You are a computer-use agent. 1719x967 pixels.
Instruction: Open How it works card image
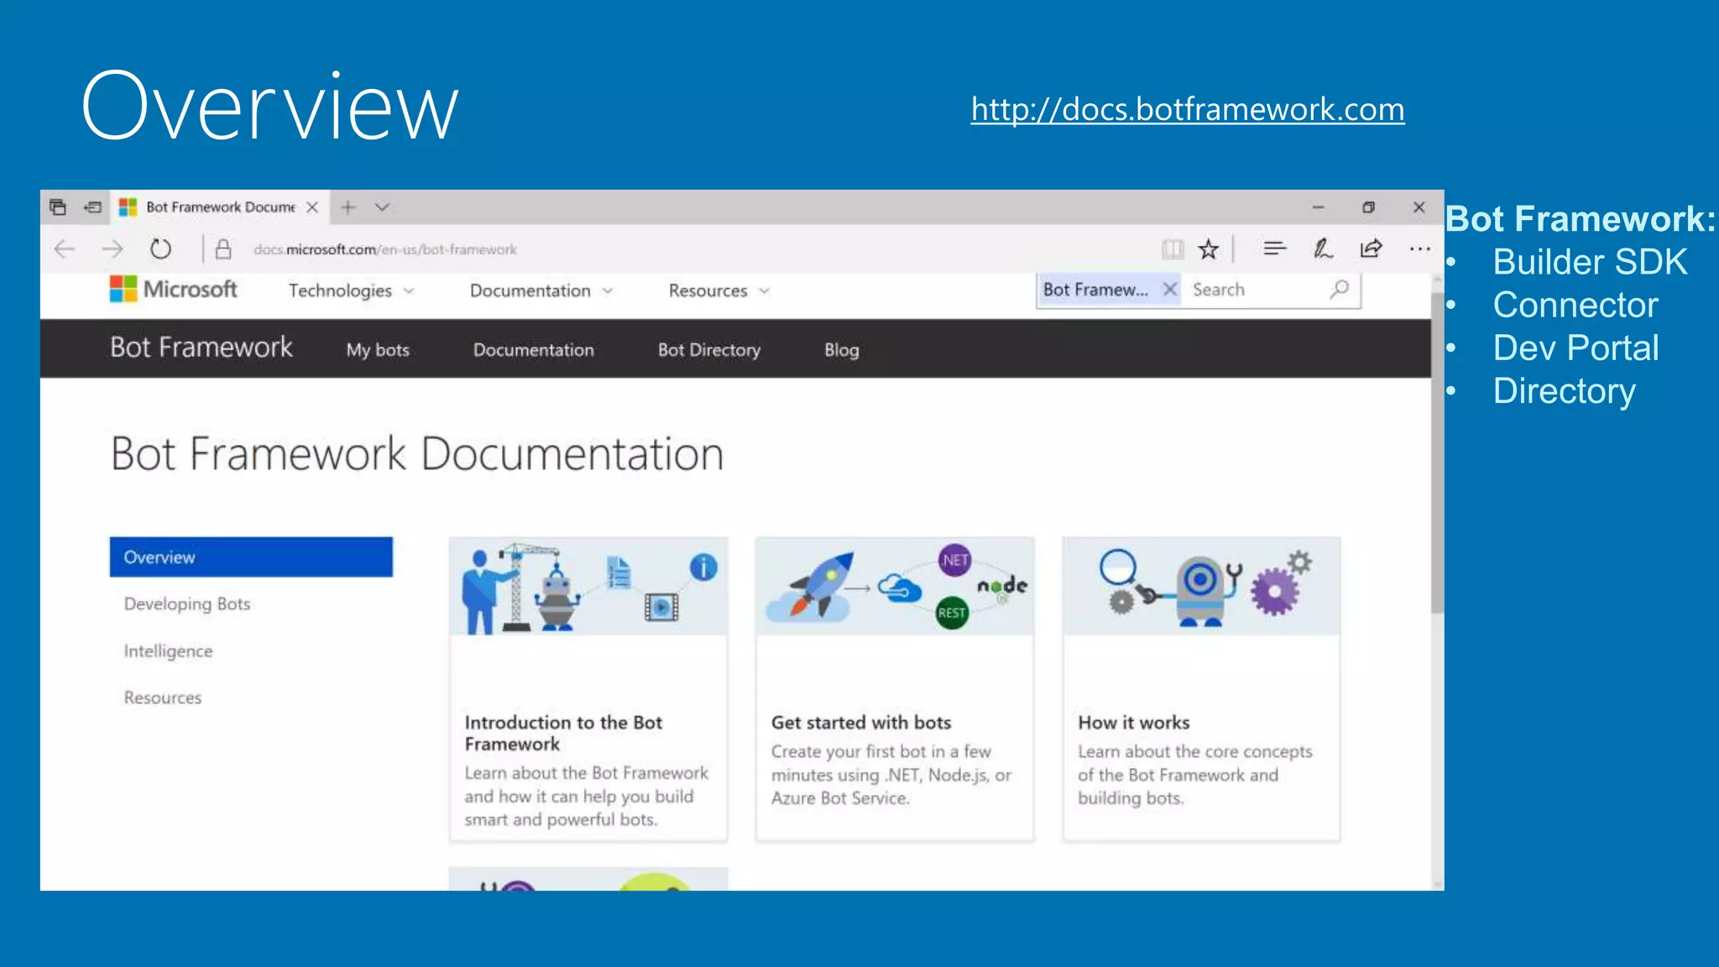[x=1201, y=587]
